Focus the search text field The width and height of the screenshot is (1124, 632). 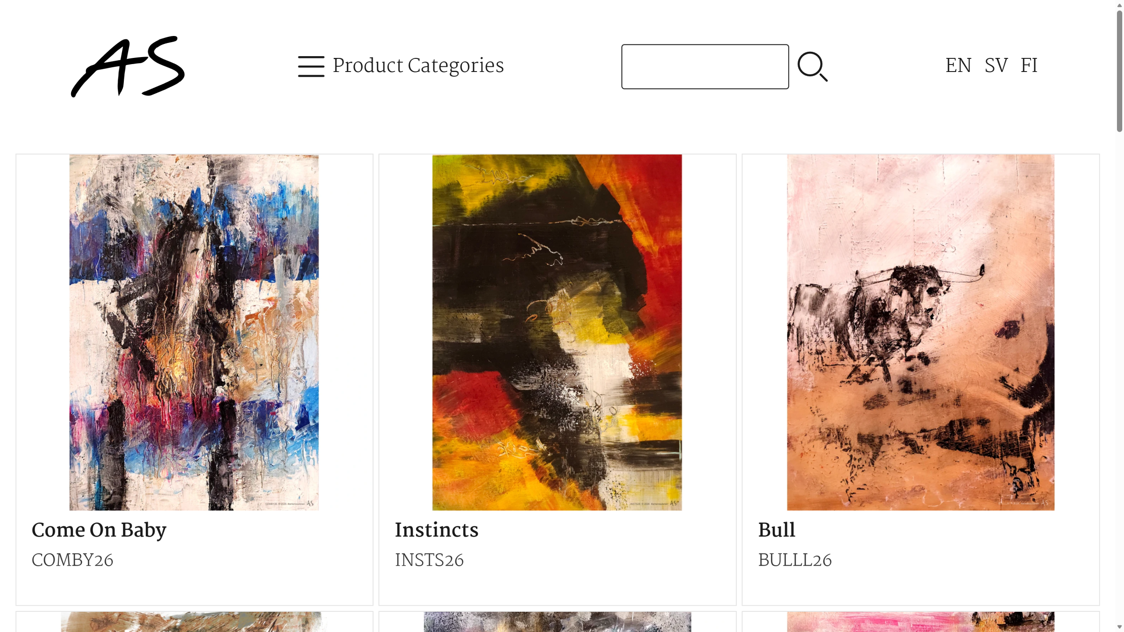coord(705,67)
